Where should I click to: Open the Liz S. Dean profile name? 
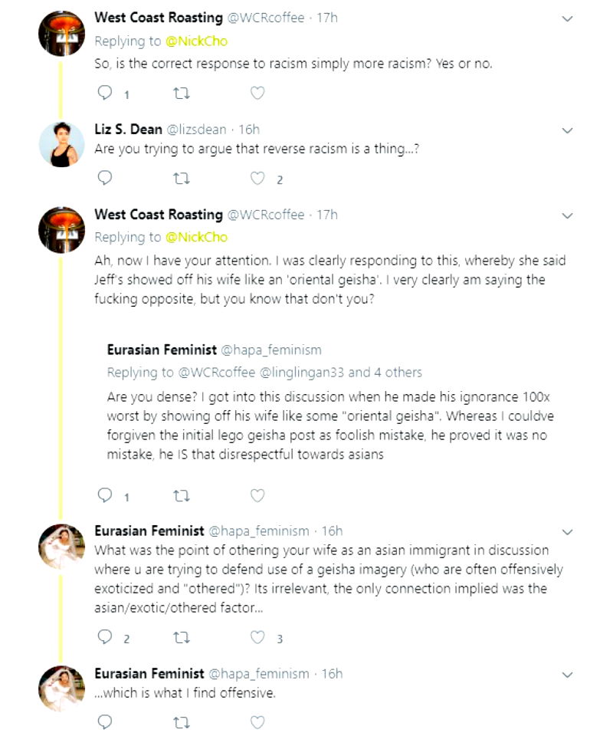click(128, 130)
